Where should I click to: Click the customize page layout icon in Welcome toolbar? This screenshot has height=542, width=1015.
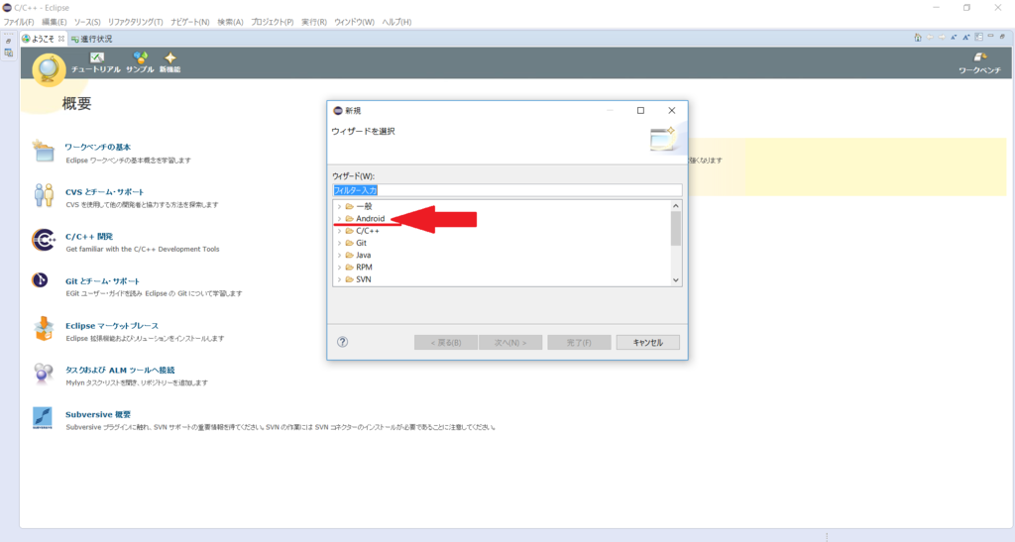click(x=978, y=38)
